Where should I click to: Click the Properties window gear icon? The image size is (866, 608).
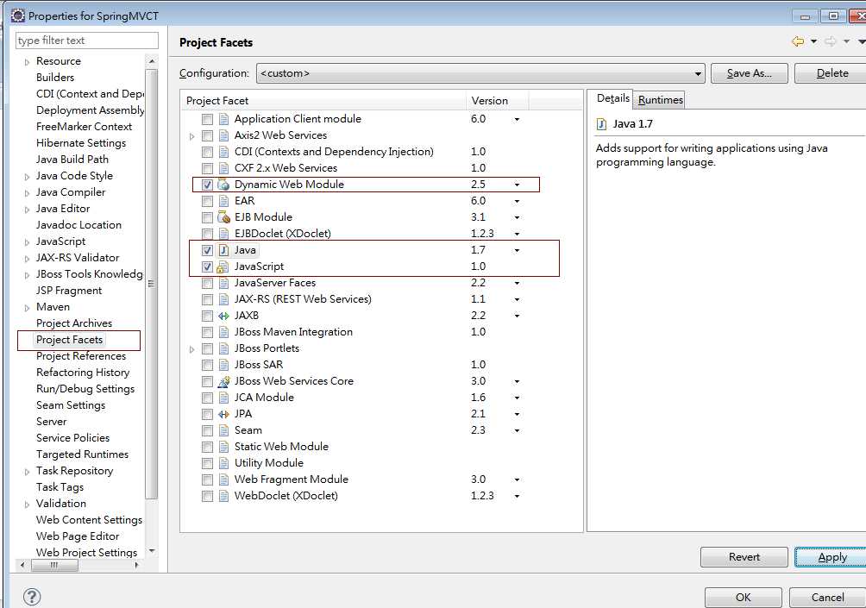(17, 16)
